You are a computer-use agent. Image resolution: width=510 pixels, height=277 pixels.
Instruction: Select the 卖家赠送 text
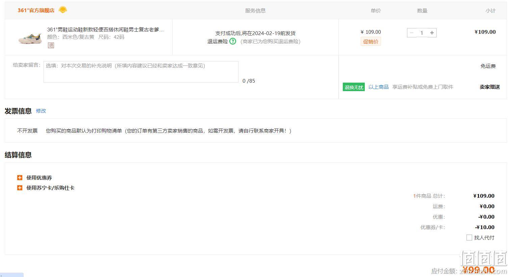(490, 87)
